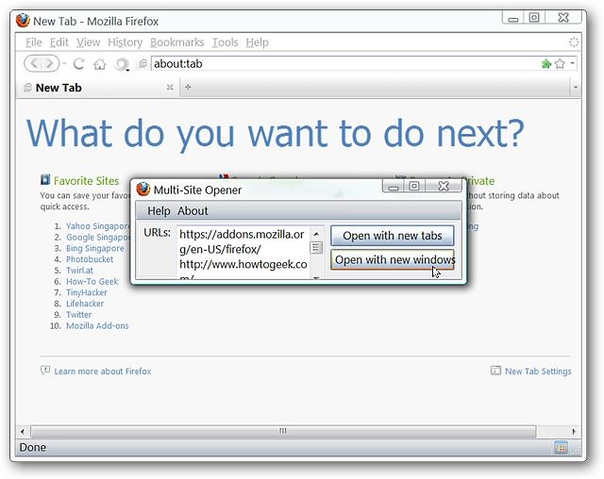Click the green puzzle piece add-on icon
Screen dimensions: 604x479
click(545, 63)
